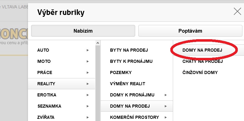Click the category list scrollbar up arrow
This screenshot has height=121, width=244.
98,43
